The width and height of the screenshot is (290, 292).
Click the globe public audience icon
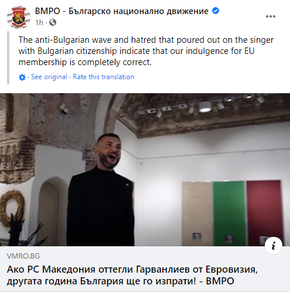click(53, 22)
